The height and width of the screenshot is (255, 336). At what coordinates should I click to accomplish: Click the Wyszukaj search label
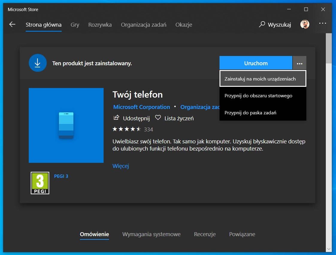279,25
